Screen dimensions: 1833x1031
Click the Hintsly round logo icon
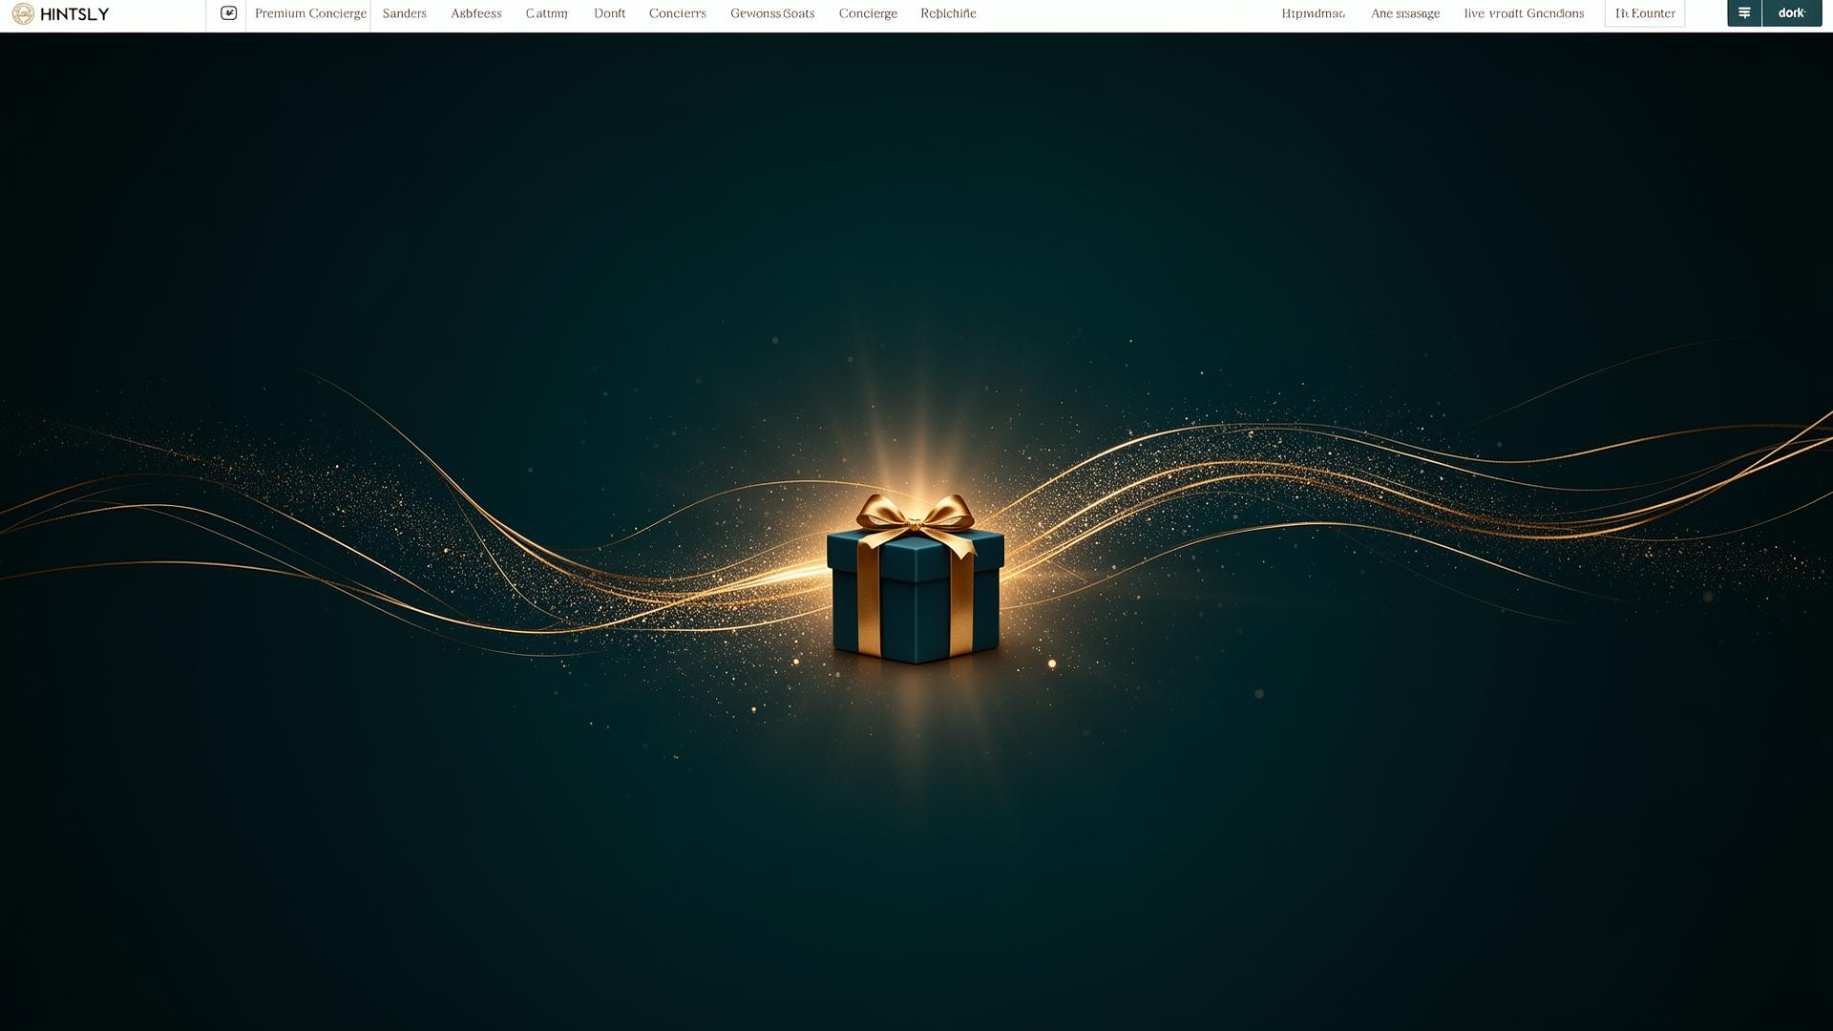point(23,13)
